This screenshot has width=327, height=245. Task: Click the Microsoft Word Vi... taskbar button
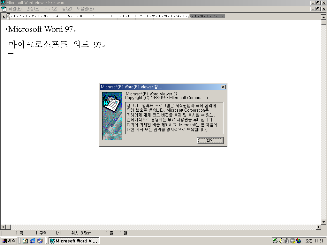[74, 241]
